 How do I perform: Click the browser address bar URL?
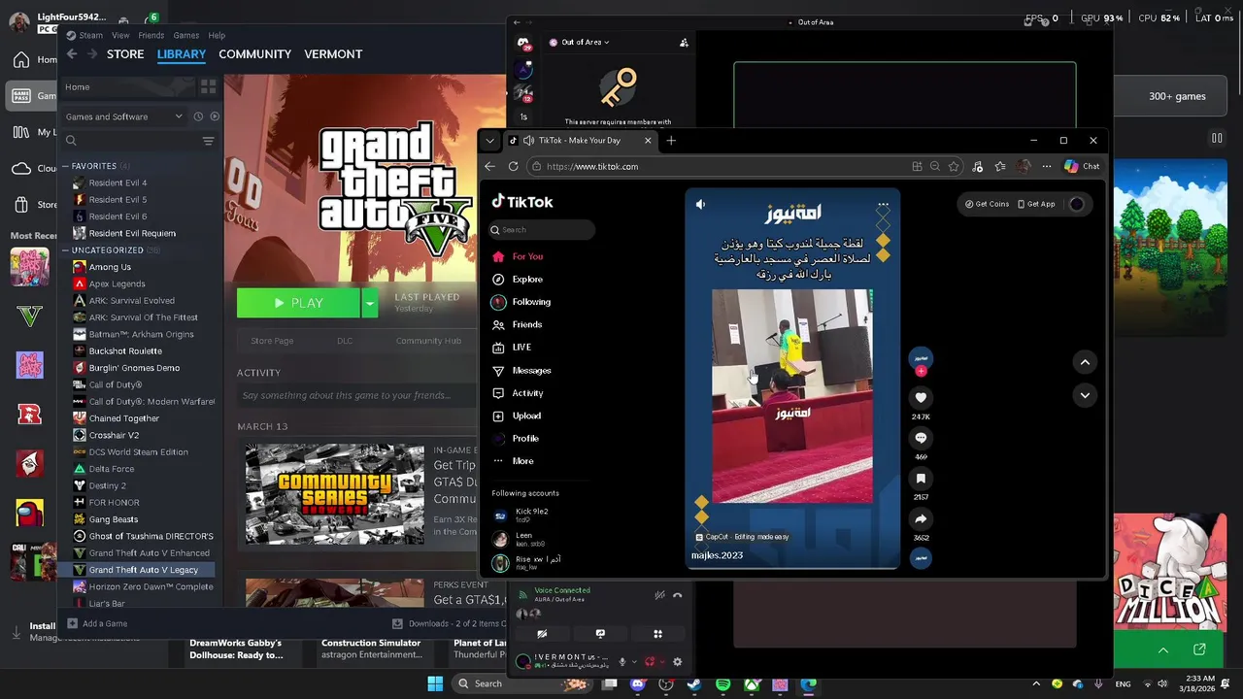tap(592, 166)
